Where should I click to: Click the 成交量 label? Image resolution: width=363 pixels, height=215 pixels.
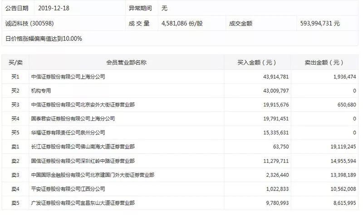[x=139, y=24]
